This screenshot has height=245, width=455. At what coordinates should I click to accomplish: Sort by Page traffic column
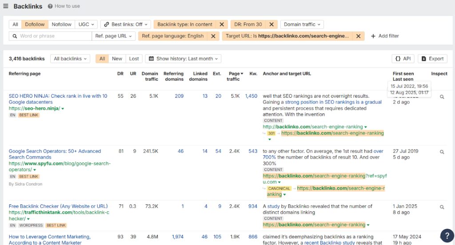[x=234, y=76]
